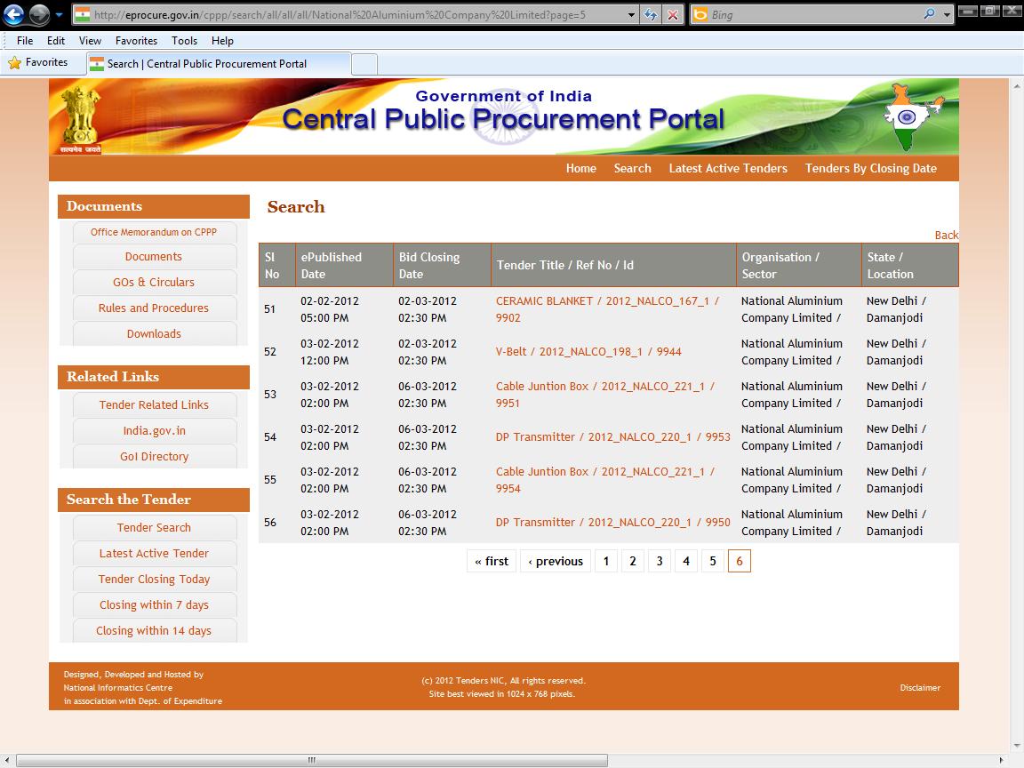Open the View menu

tap(90, 41)
